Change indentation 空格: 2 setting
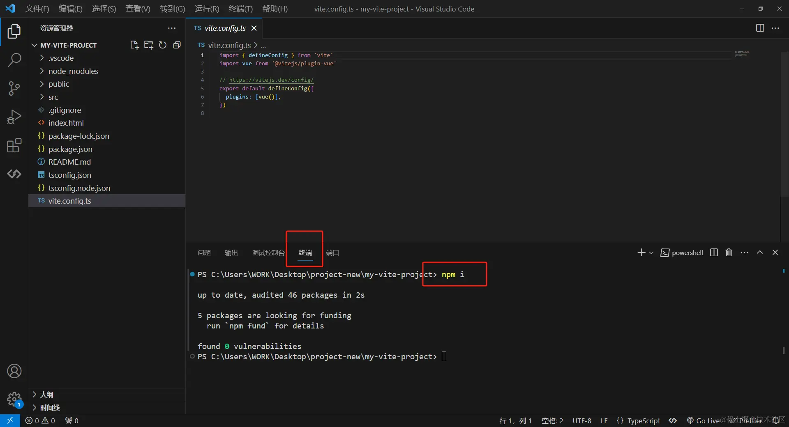The height and width of the screenshot is (427, 789). pos(552,420)
